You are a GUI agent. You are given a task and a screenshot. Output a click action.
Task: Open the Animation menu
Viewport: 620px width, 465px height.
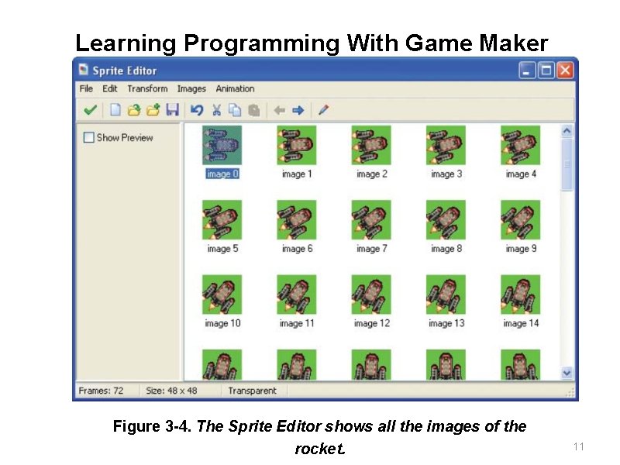coord(235,88)
